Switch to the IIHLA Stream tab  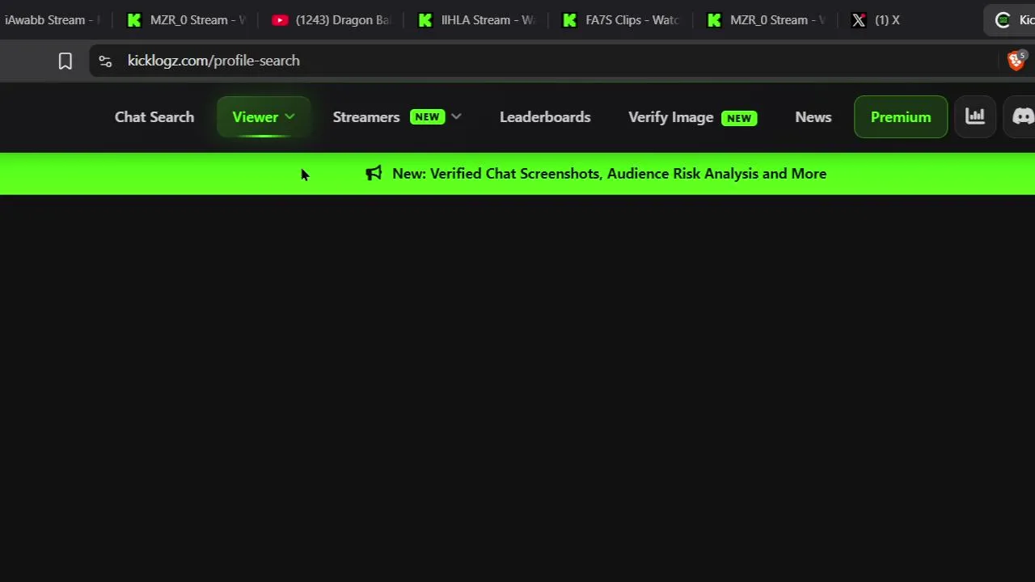(x=475, y=20)
